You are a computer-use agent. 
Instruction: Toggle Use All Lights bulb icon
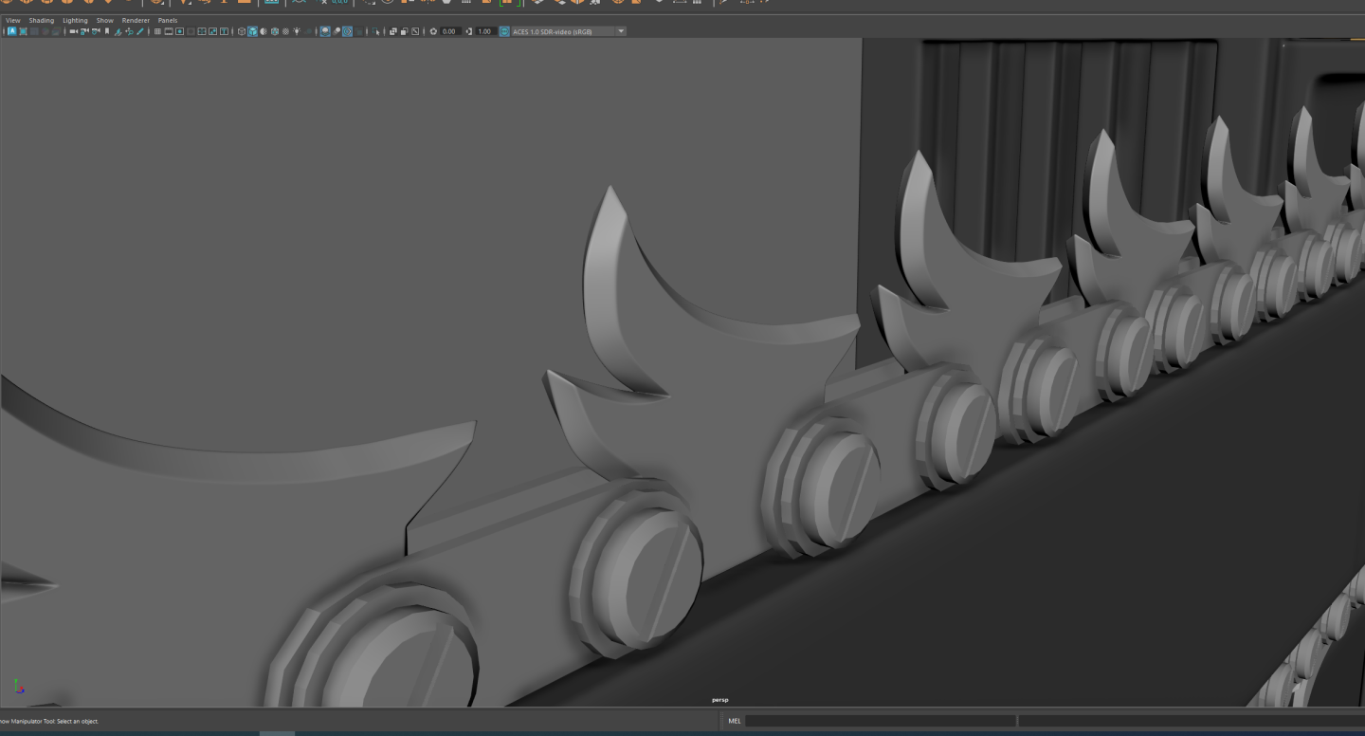297,31
